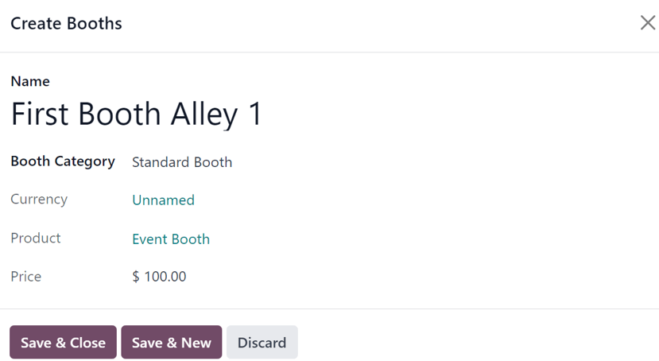Click the Currency field label
The height and width of the screenshot is (361, 659).
(39, 200)
